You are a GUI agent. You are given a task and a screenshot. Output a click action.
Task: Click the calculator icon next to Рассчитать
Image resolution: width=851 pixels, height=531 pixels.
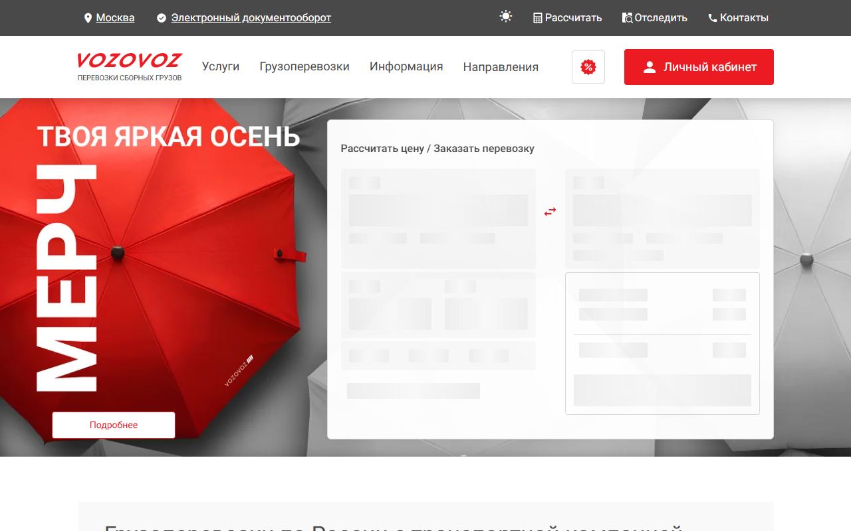tap(538, 18)
